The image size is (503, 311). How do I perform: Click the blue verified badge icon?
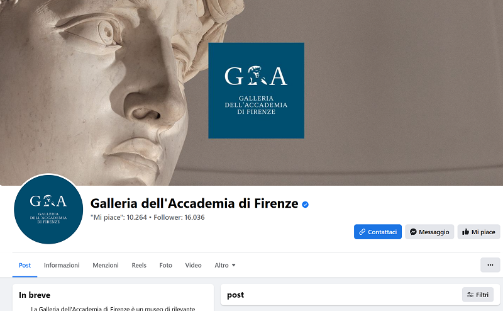point(305,205)
